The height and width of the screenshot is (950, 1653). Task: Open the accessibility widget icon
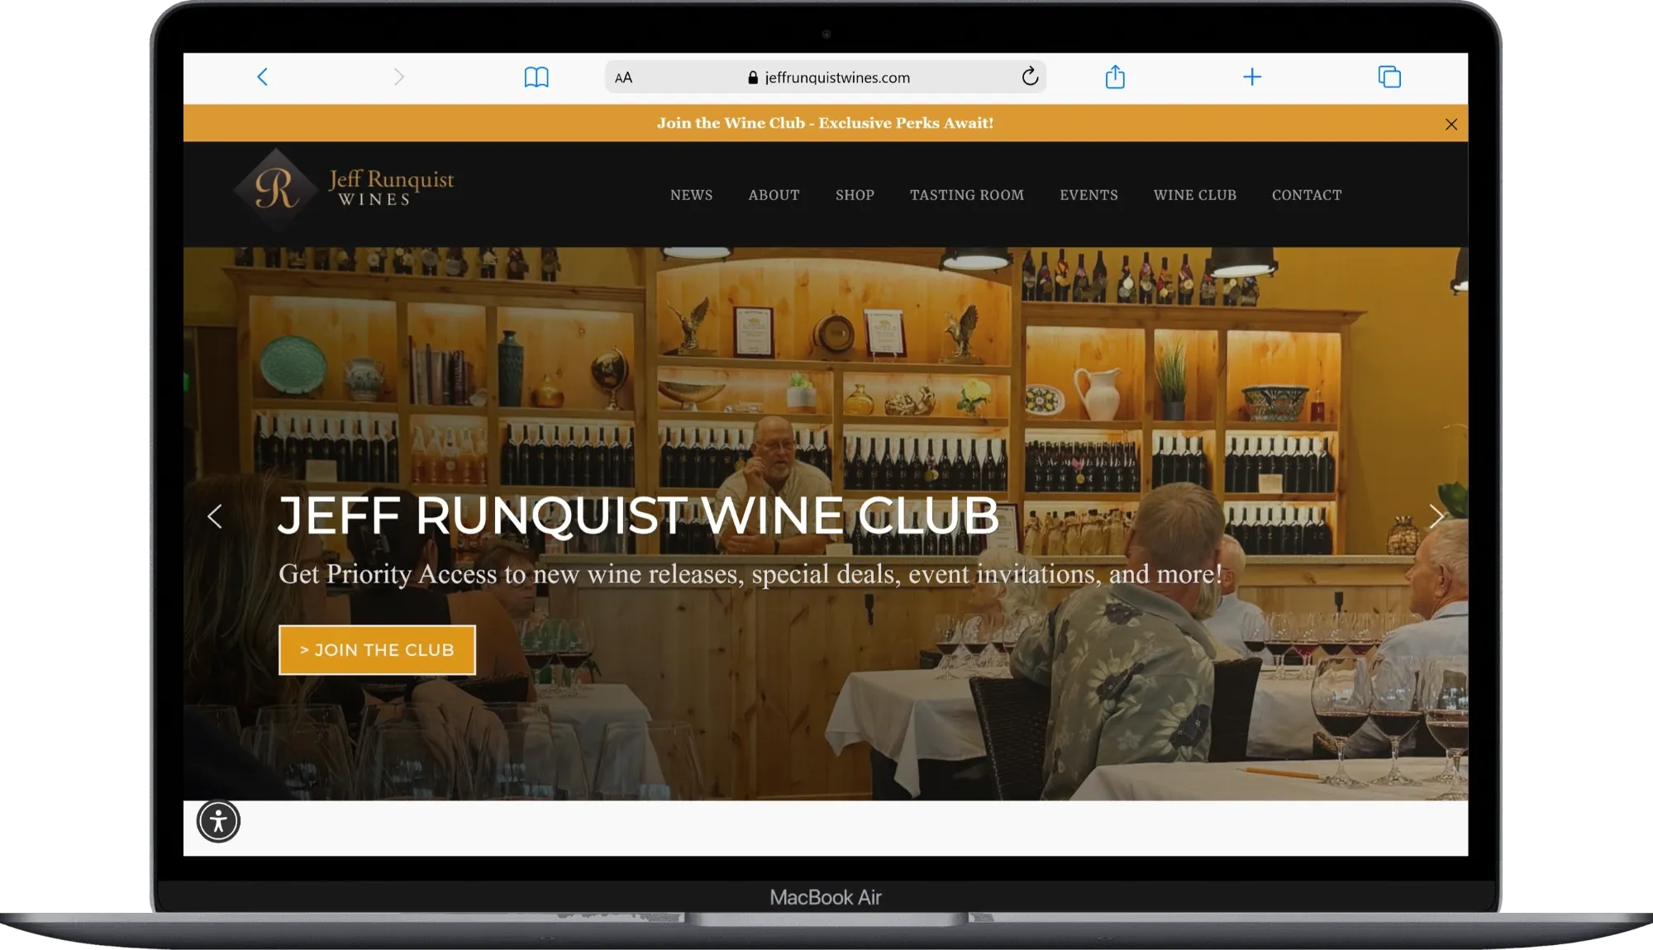218,821
